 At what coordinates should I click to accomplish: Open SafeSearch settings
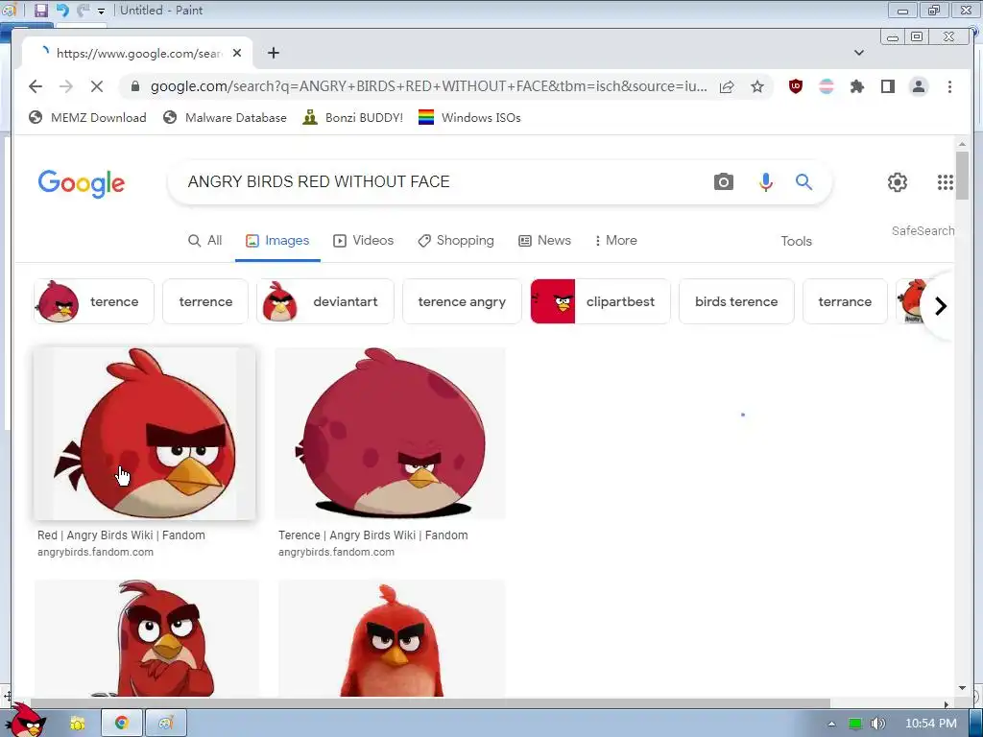923,230
